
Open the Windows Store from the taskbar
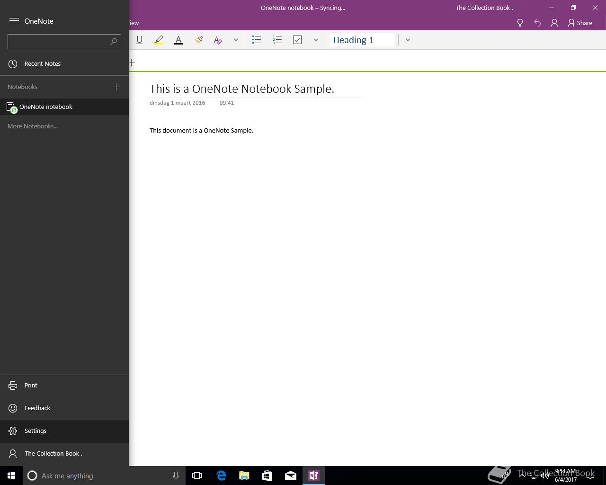pyautogui.click(x=267, y=476)
